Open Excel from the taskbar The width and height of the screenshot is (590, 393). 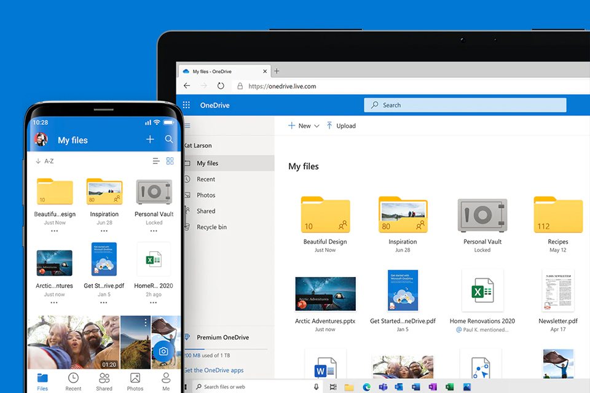point(449,387)
